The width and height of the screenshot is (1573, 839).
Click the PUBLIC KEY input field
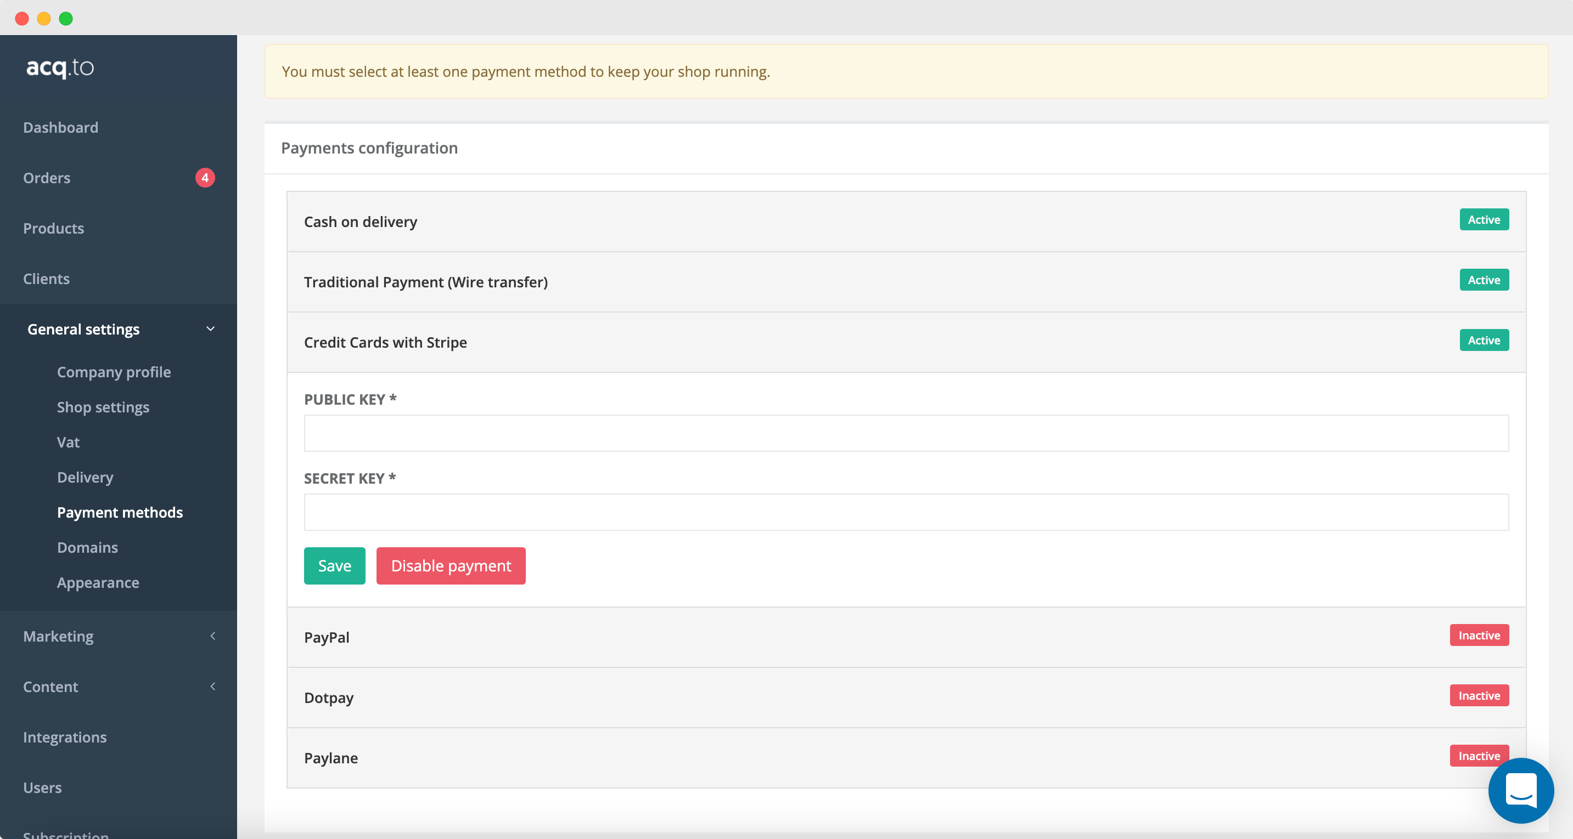907,433
